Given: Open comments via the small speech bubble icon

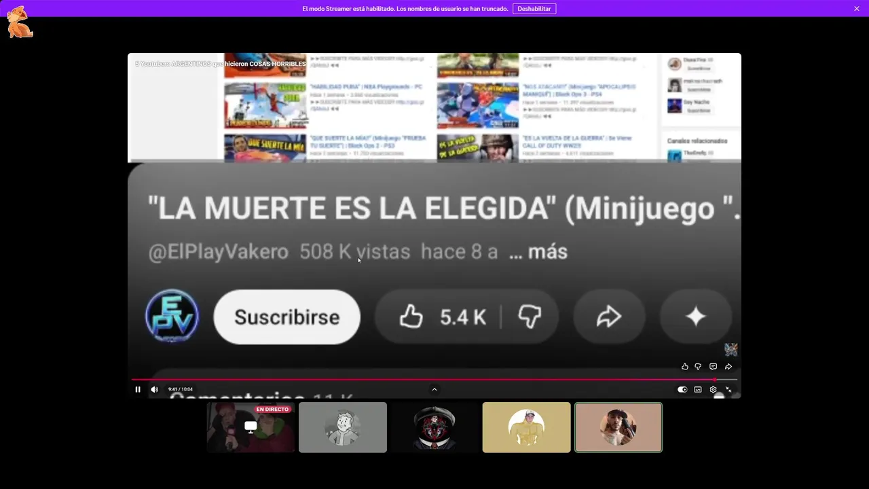Looking at the screenshot, I should [x=713, y=367].
